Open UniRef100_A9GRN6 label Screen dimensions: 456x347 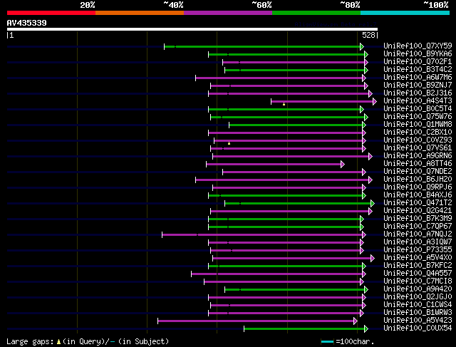(418, 156)
